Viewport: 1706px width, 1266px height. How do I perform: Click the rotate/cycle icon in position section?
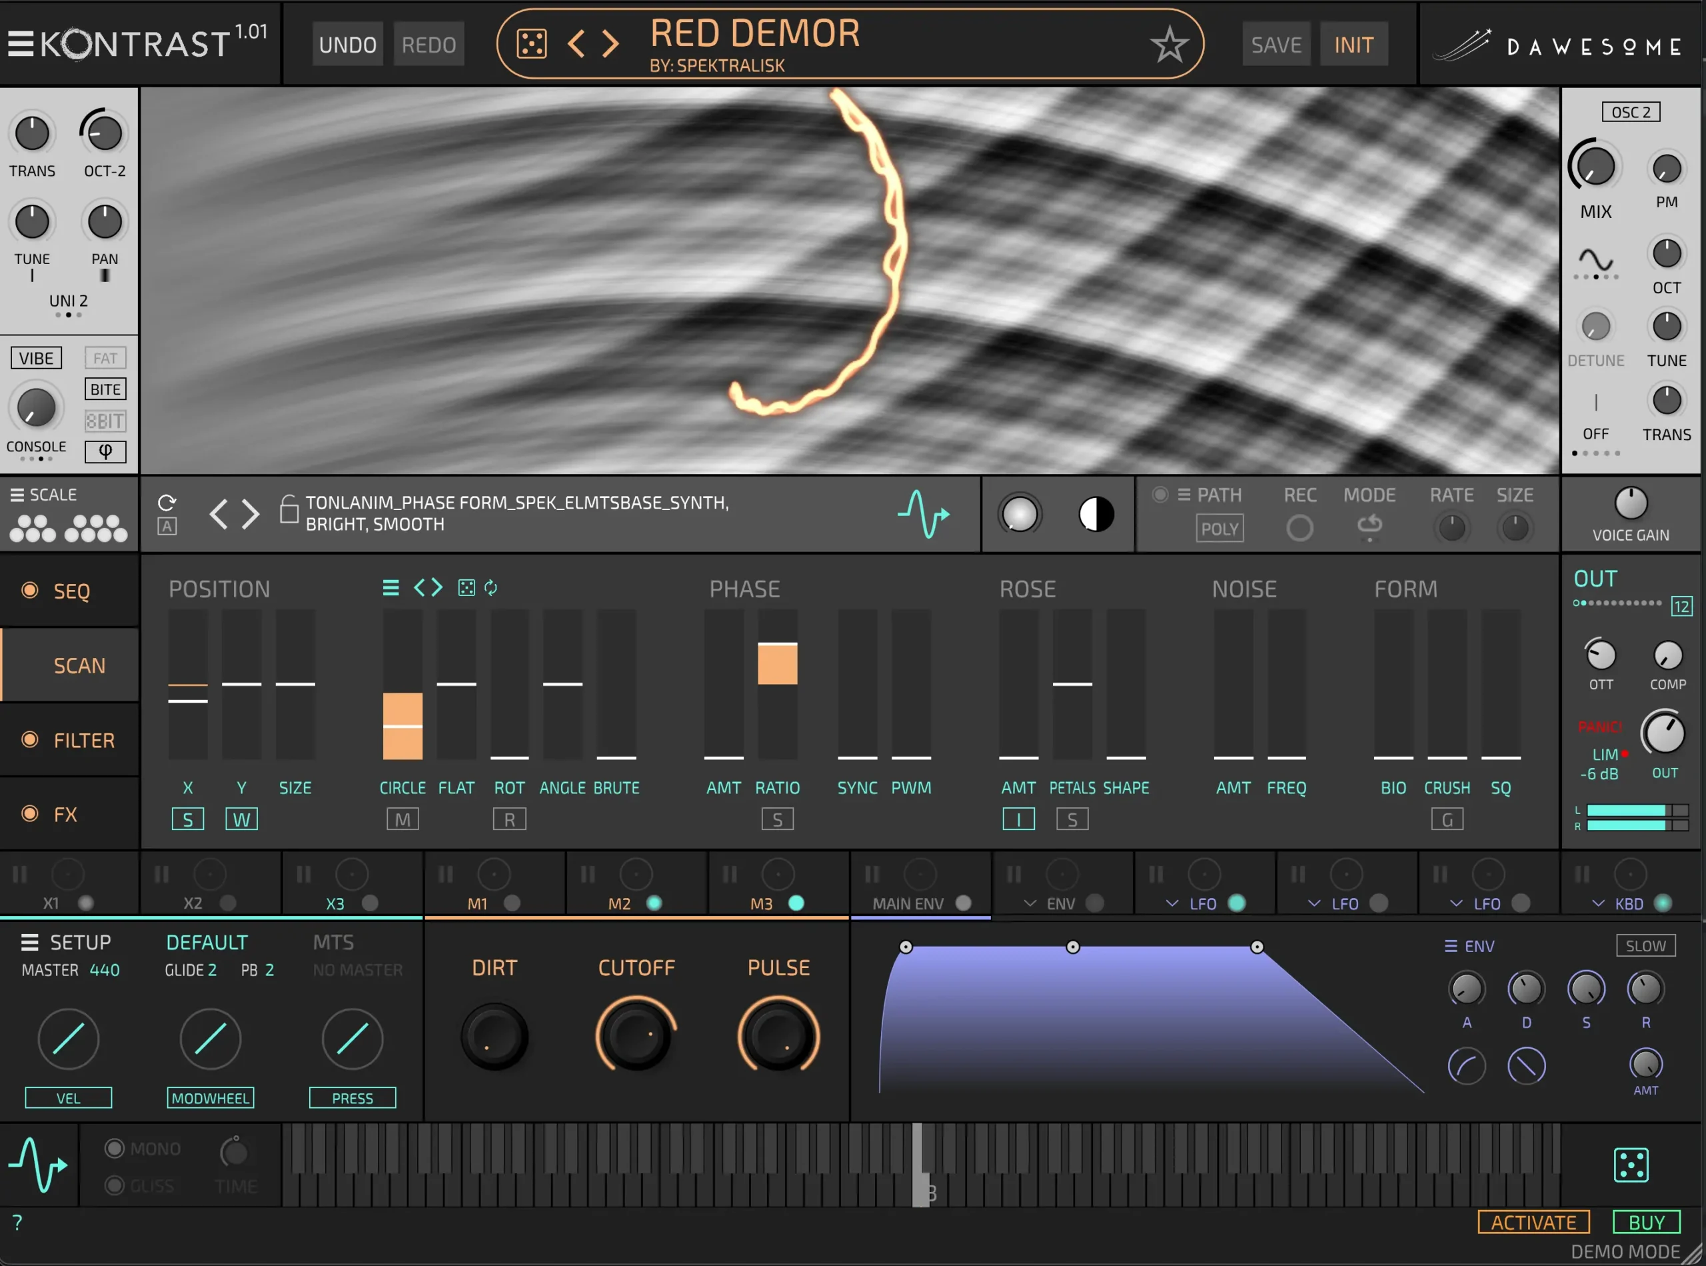[490, 587]
